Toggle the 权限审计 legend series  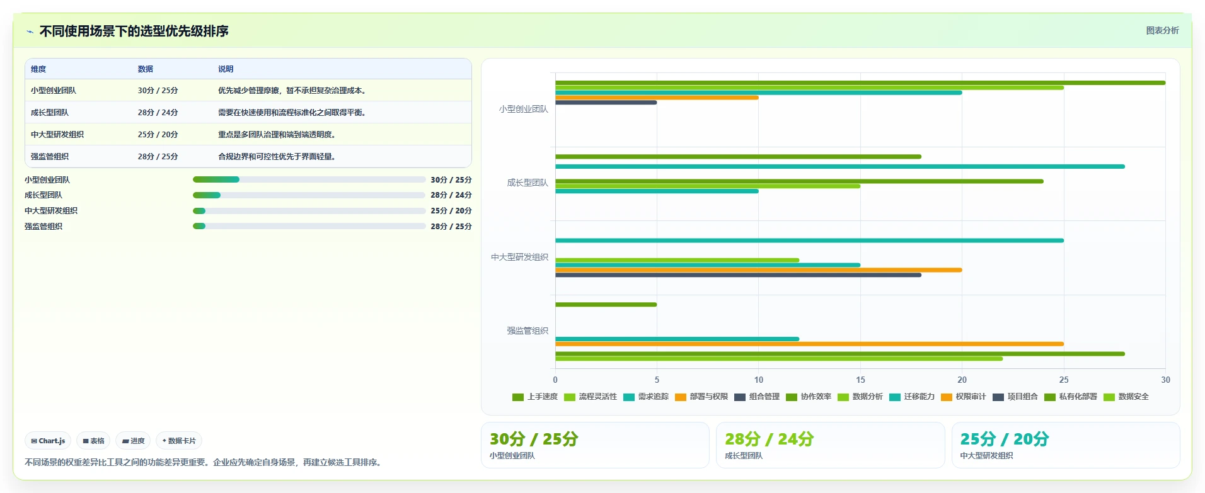[964, 397]
